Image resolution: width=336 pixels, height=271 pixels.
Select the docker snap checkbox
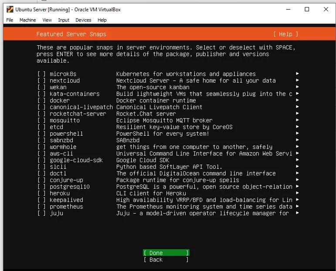pyautogui.click(x=41, y=100)
